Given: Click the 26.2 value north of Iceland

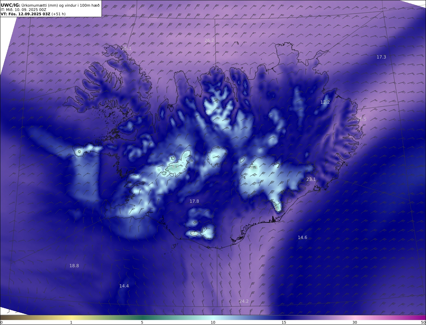Looking at the screenshot, I should [209, 41].
